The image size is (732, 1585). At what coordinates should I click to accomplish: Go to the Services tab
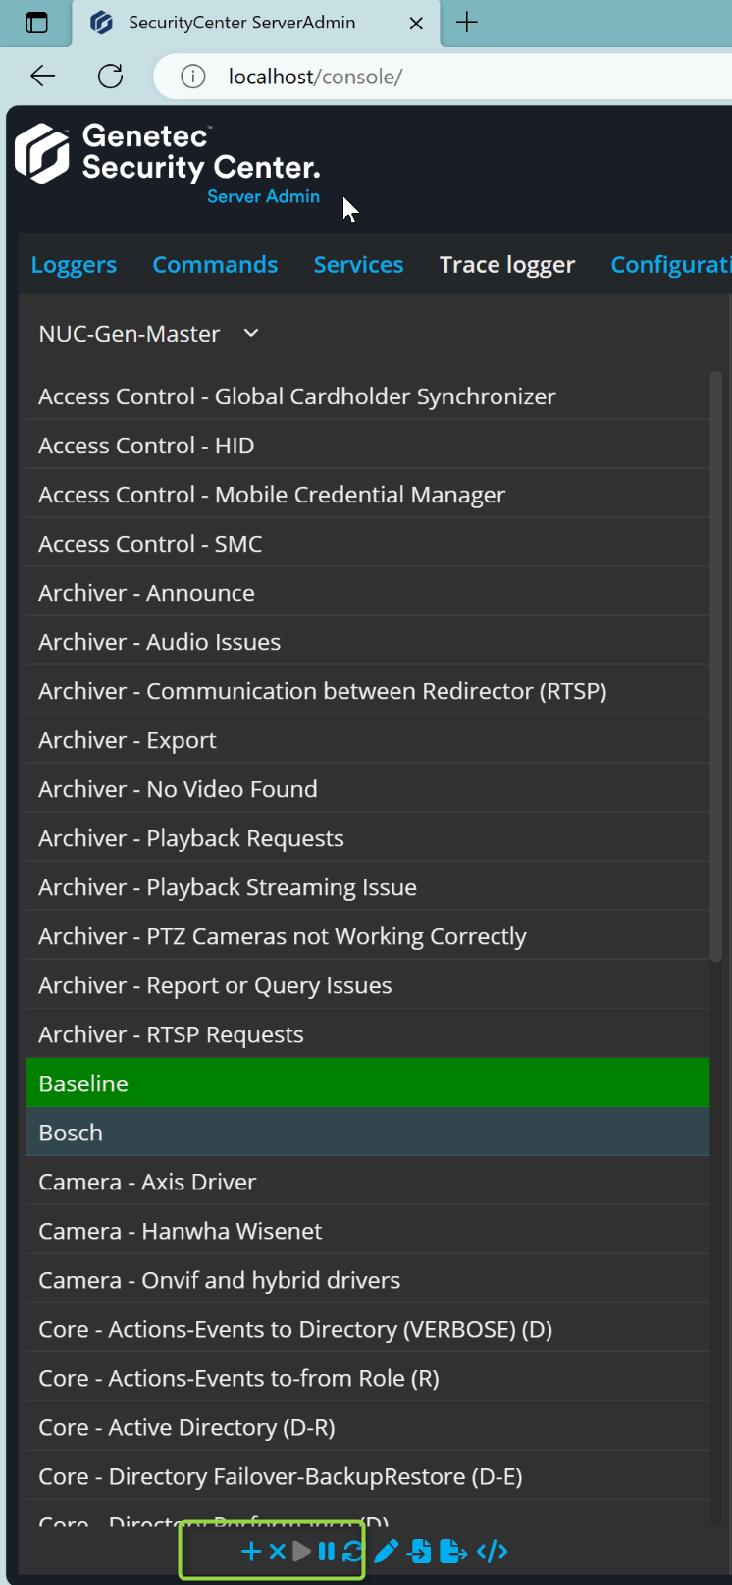click(358, 265)
